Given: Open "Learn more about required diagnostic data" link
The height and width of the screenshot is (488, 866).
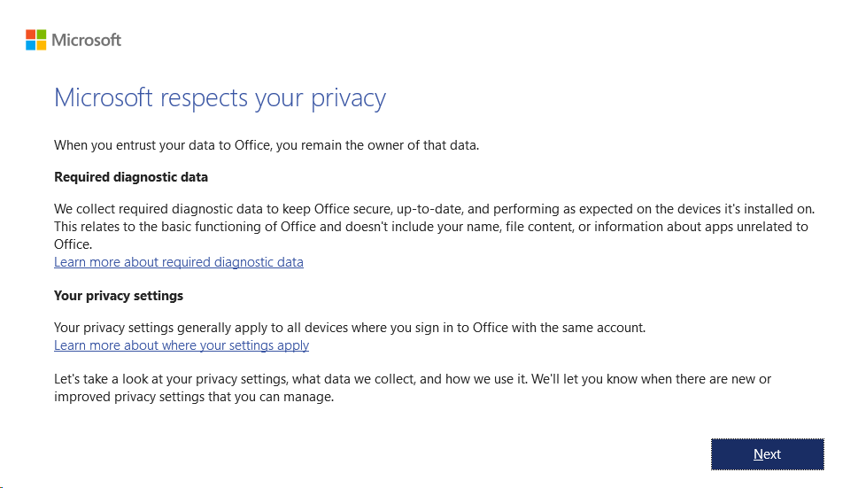Looking at the screenshot, I should point(178,262).
